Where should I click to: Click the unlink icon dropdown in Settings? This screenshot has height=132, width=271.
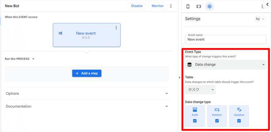pos(260,19)
